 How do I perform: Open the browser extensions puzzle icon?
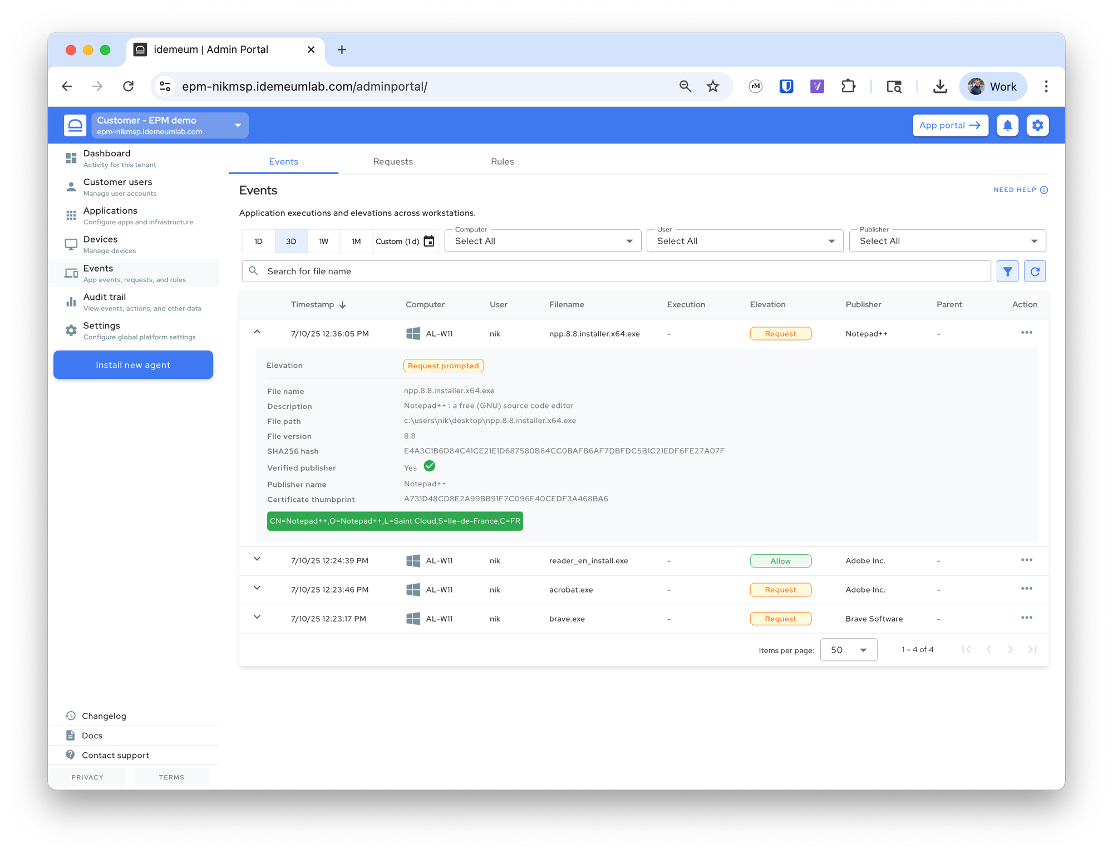(848, 86)
